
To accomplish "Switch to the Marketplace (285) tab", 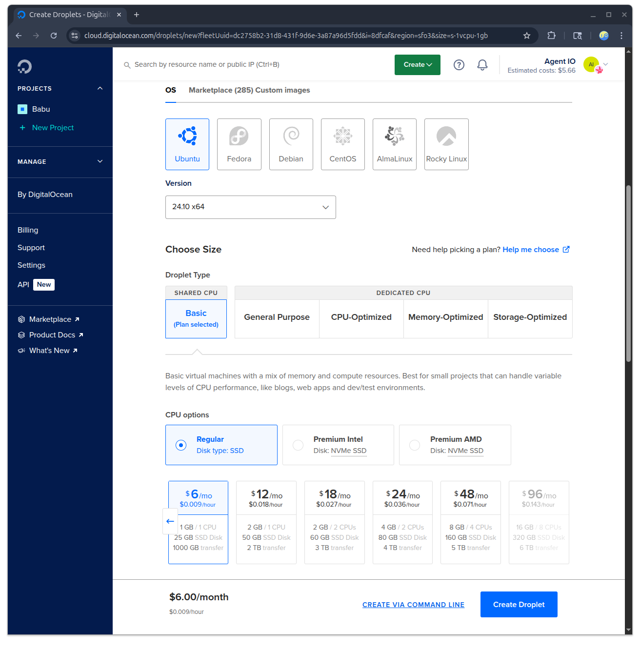I will pyautogui.click(x=221, y=90).
